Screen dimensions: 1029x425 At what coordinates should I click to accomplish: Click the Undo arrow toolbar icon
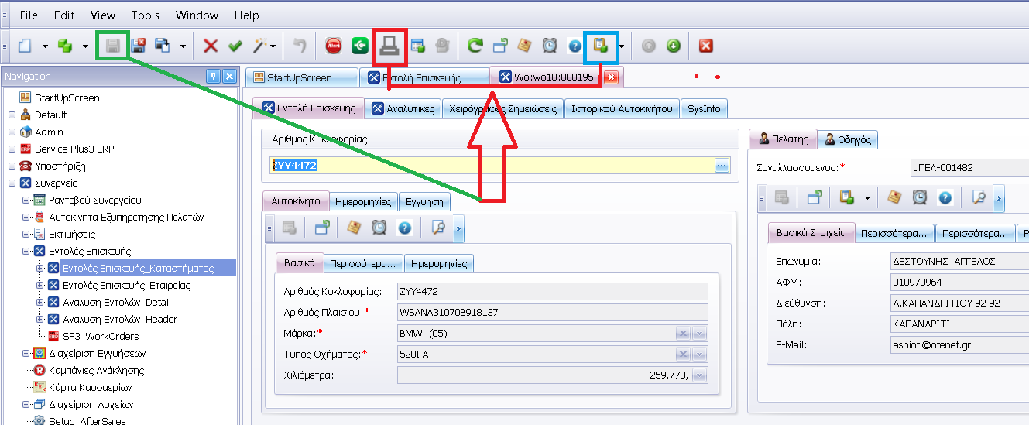coord(300,46)
